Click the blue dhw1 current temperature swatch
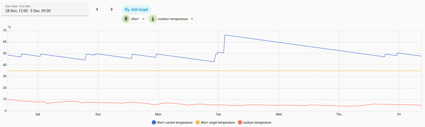Screen dimensions: 425x127 tap(154, 123)
